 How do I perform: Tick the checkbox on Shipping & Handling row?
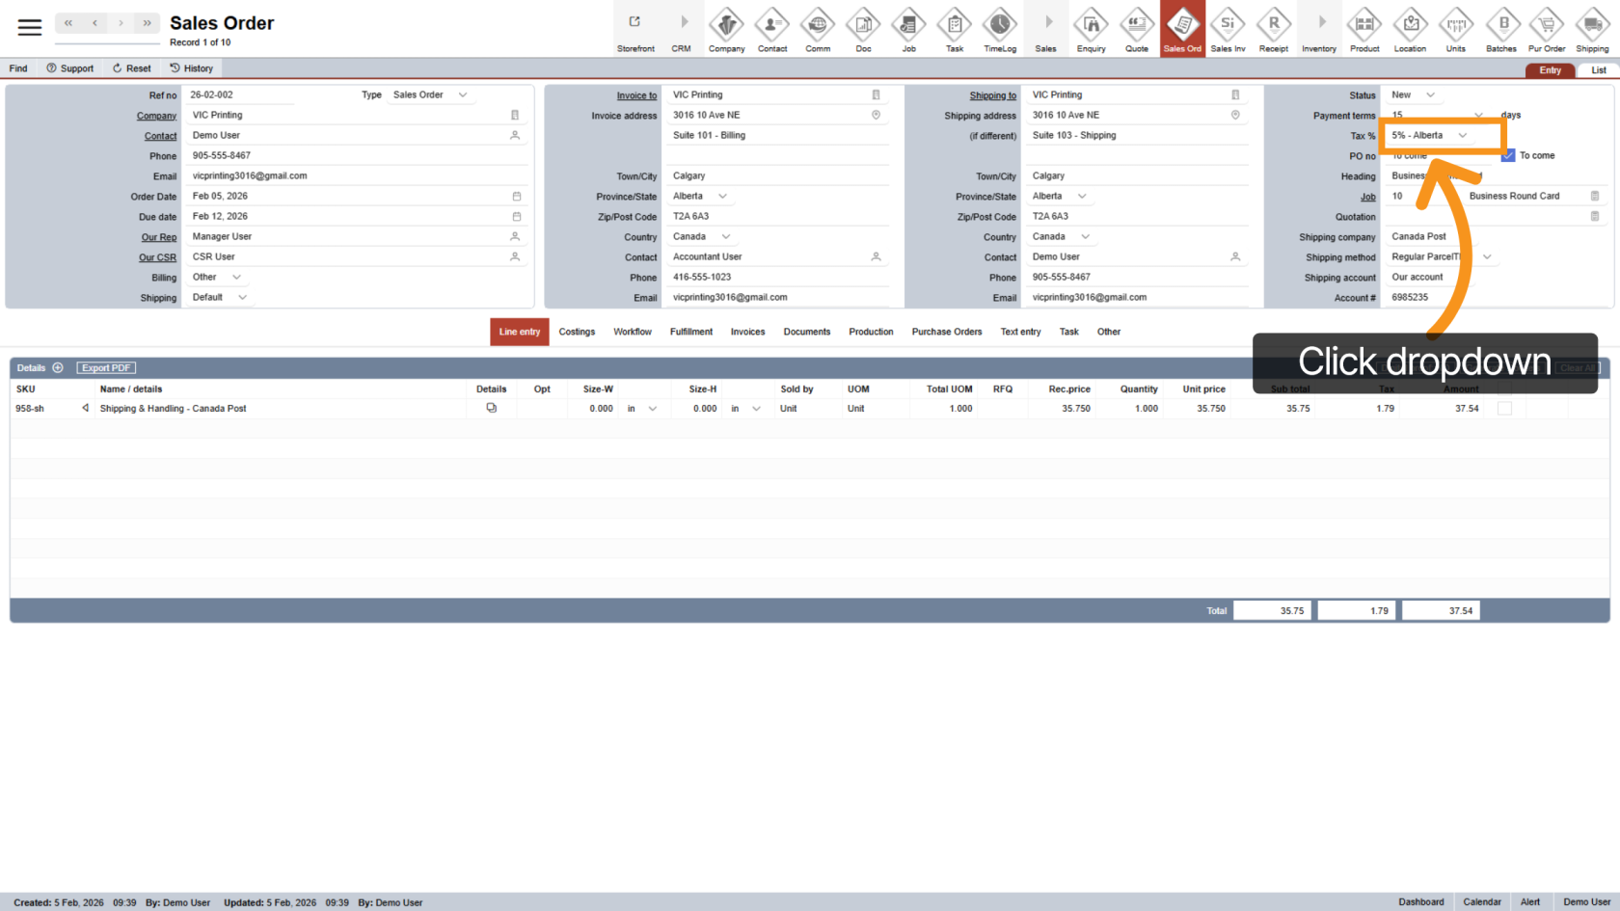point(1504,409)
